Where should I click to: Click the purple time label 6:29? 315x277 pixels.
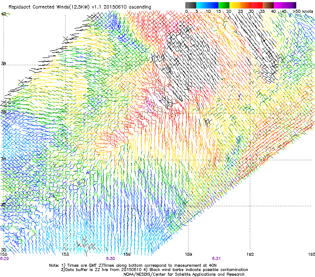tap(4, 259)
